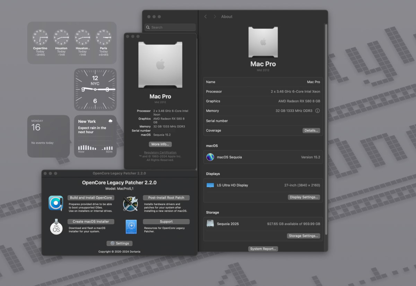Click the macOS Sequoia version icon
Viewport: 416px width, 286px height.
point(209,157)
